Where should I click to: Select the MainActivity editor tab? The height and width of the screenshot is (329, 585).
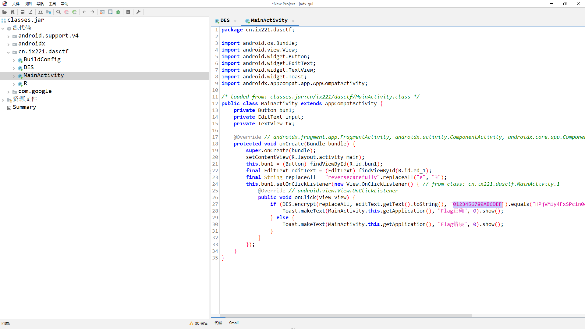pos(269,20)
